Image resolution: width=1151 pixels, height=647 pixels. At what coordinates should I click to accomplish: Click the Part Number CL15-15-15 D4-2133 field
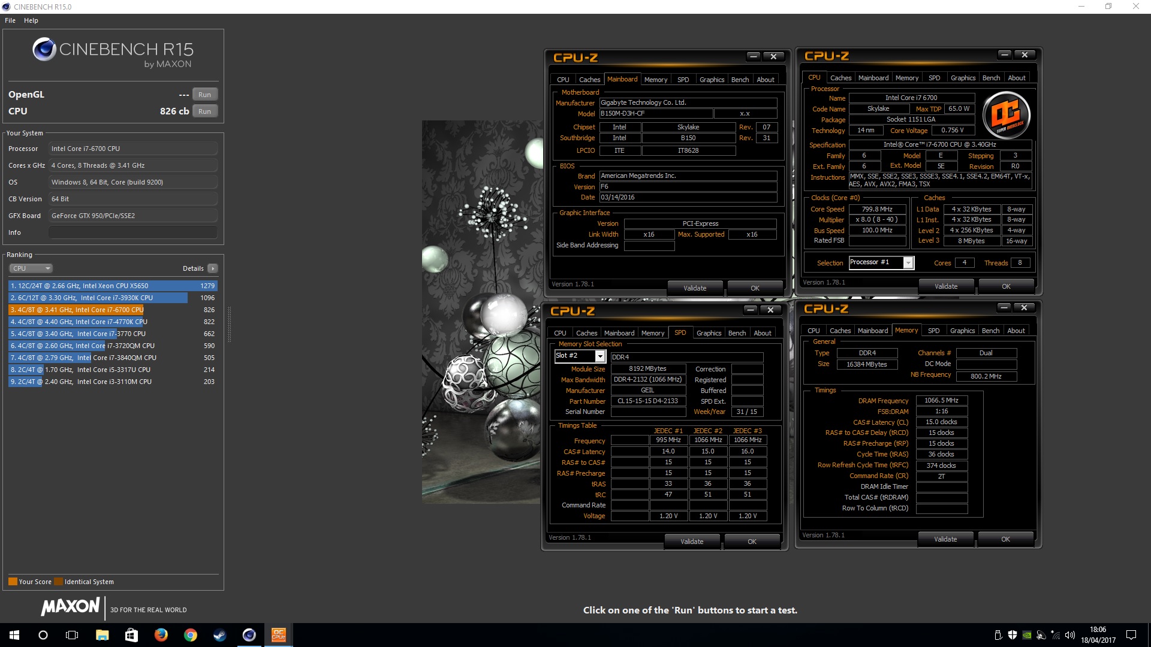648,401
